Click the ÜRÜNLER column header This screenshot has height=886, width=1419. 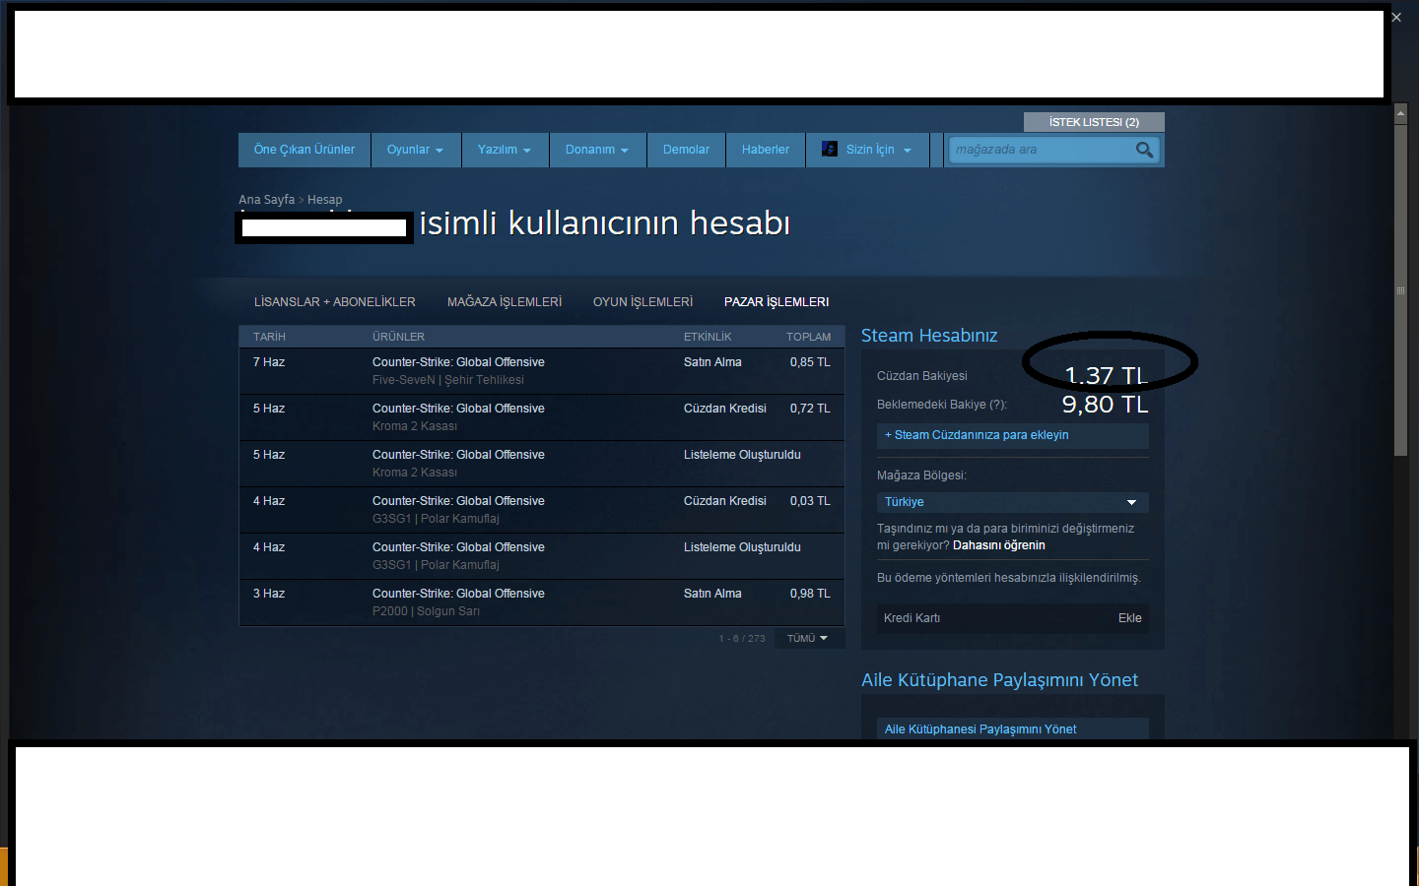pos(398,337)
